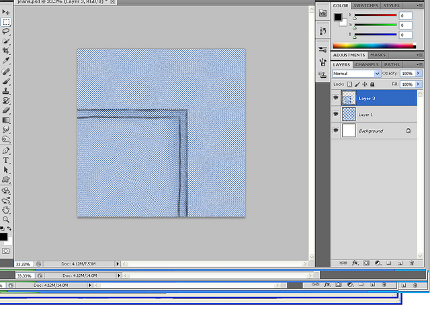
Task: Open the Clone Source dock icon
Action: [322, 74]
